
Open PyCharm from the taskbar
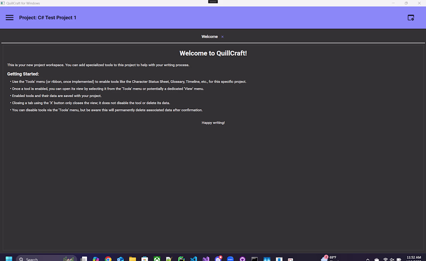(x=181, y=259)
